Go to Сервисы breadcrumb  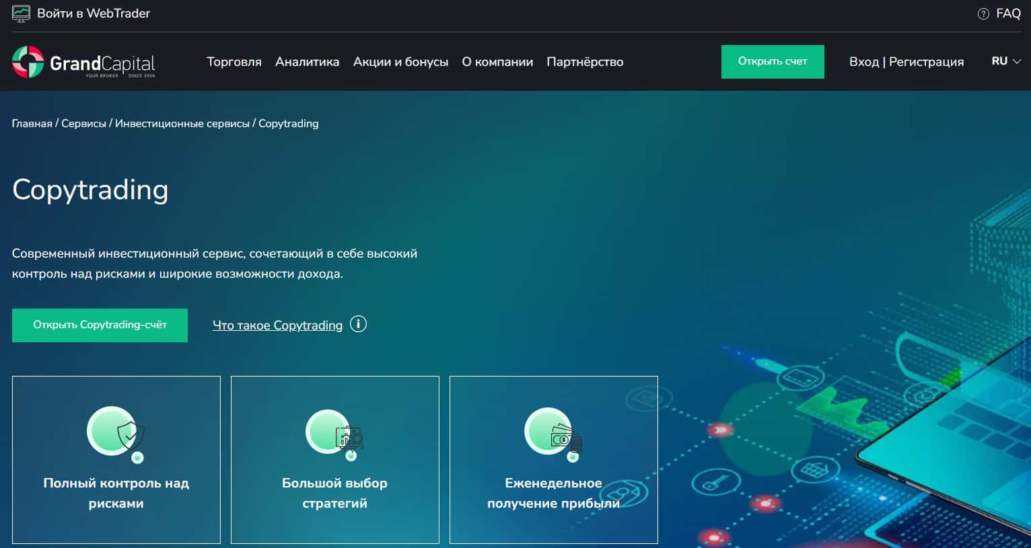83,124
